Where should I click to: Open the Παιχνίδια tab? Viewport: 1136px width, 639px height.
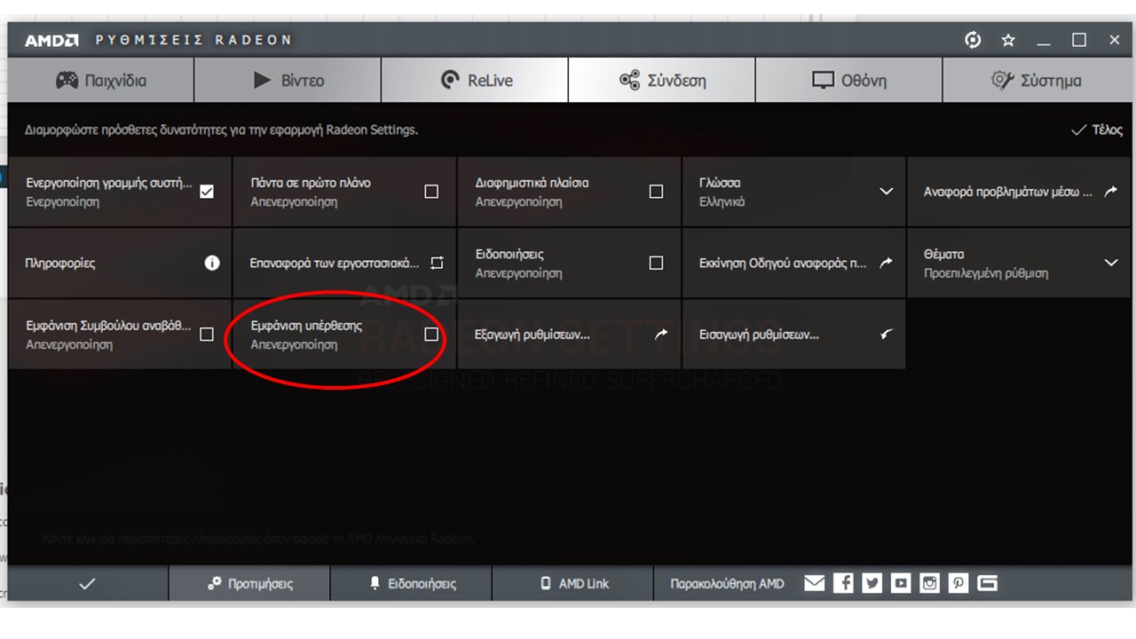(101, 81)
